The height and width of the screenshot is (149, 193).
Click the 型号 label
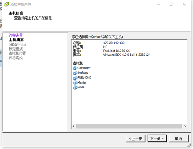click(x=77, y=51)
